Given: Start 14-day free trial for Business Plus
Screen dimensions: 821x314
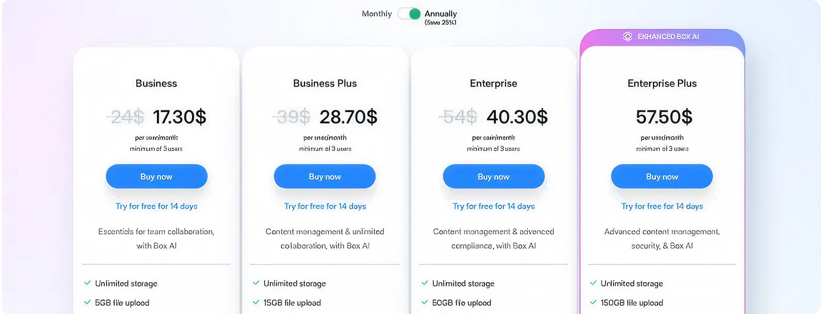Looking at the screenshot, I should click(x=325, y=206).
